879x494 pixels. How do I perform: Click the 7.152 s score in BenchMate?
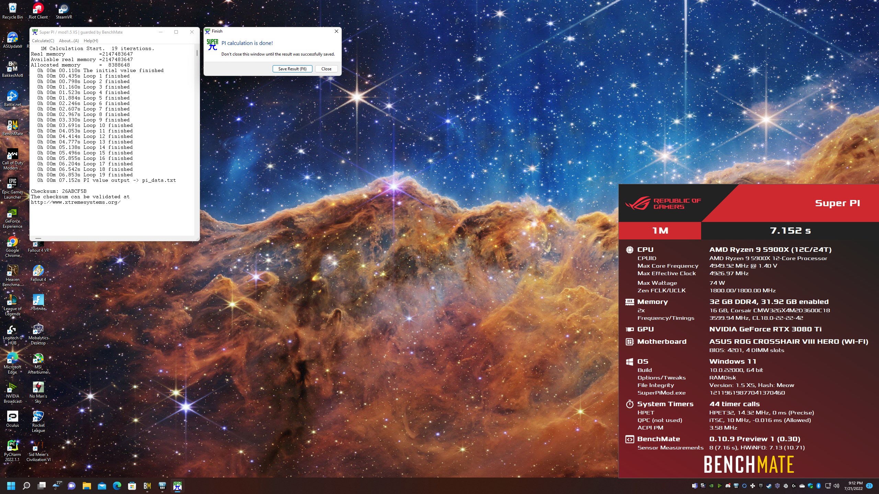[x=790, y=231]
